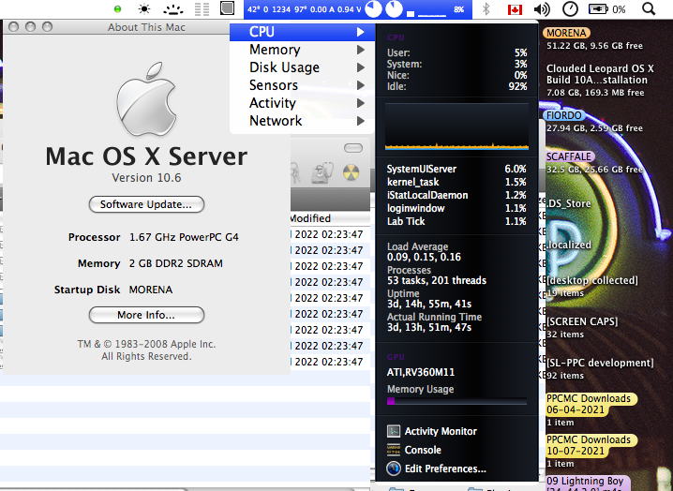Select the [SCREEN CAPS] folder
Image resolution: width=673 pixels, height=491 pixels.
[x=582, y=321]
